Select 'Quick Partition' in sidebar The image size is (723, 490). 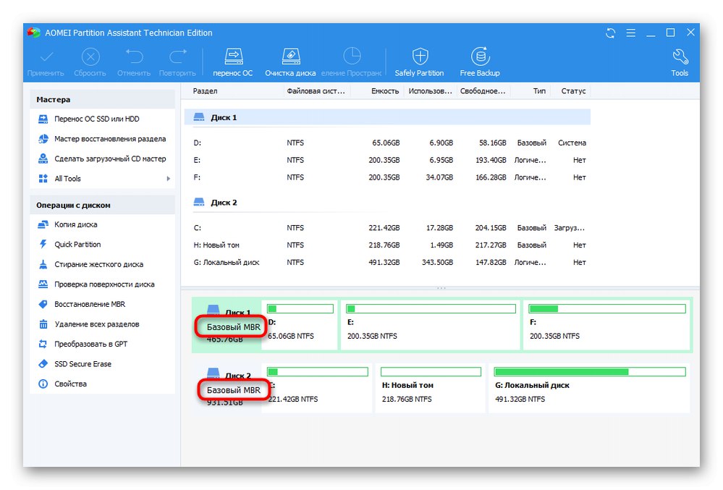click(x=77, y=245)
